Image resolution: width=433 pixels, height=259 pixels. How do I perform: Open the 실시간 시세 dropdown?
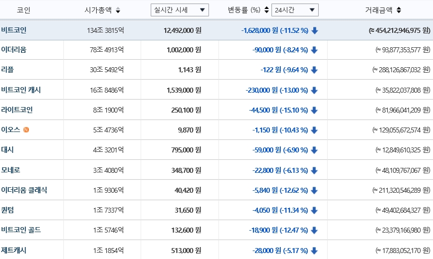pyautogui.click(x=180, y=10)
